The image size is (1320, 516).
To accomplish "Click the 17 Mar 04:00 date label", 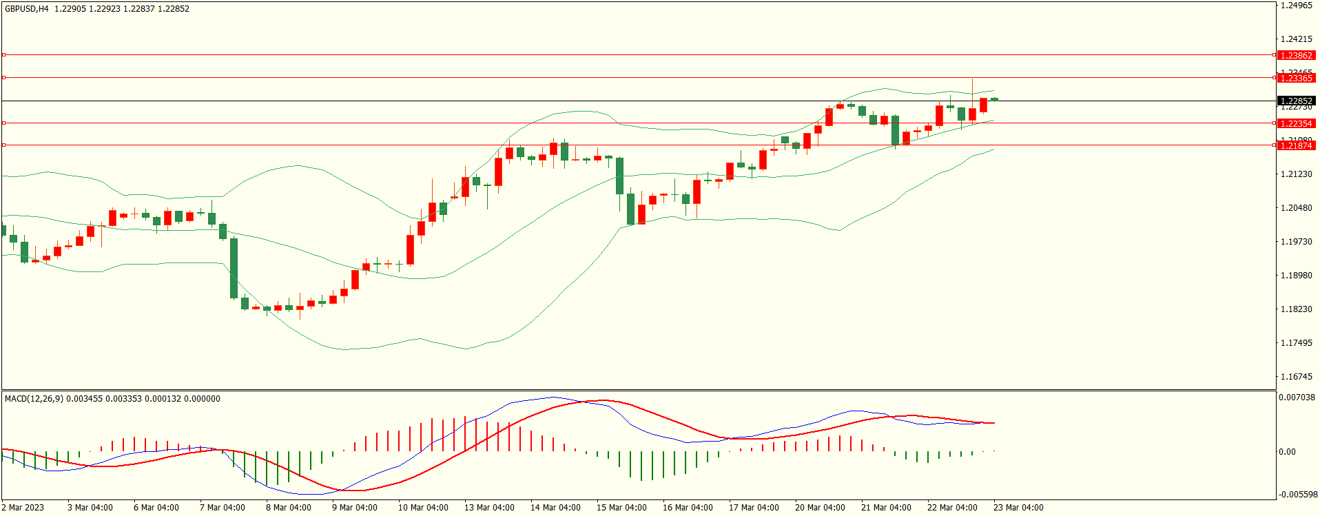I will click(x=754, y=508).
